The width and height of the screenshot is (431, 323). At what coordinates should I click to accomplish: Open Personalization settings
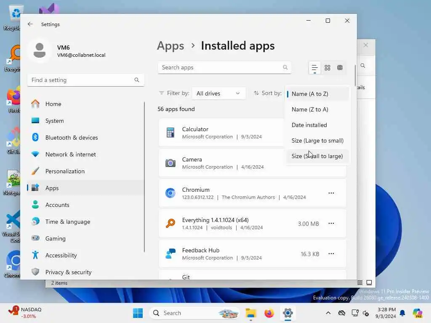[x=85, y=171]
